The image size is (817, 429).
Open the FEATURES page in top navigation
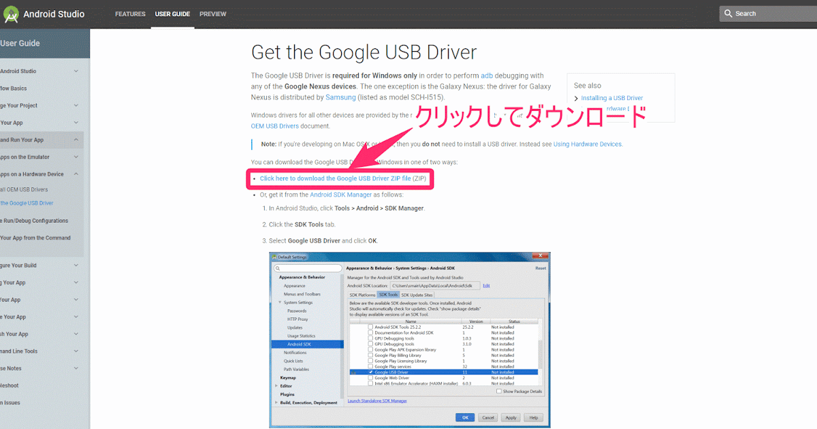point(130,14)
